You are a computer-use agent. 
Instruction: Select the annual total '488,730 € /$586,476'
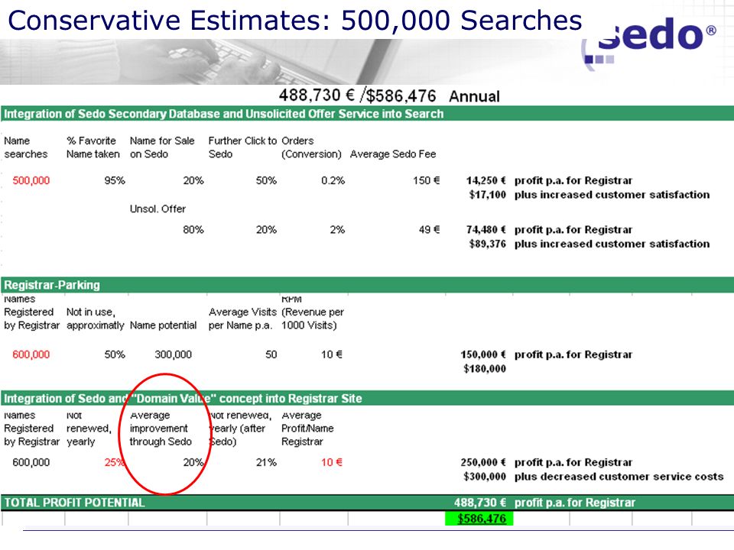(x=357, y=95)
